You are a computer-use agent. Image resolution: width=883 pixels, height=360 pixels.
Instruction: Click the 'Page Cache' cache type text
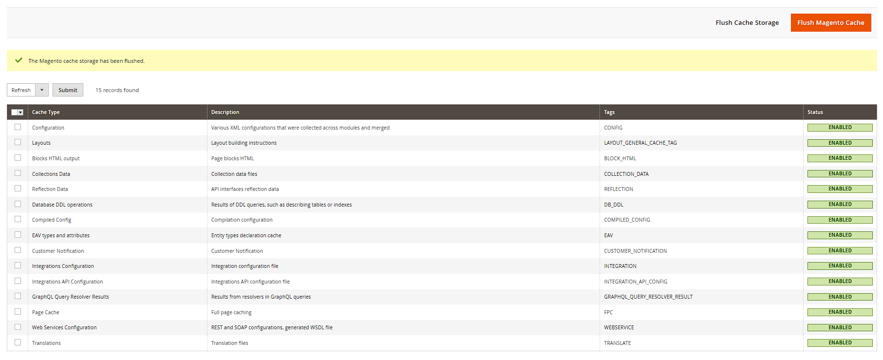[x=46, y=312]
